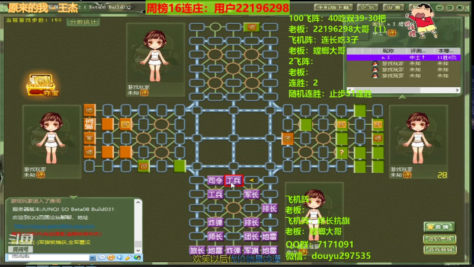Sort the player list by the 本等 column
Screen dimensions: 474x267
(x=446, y=51)
